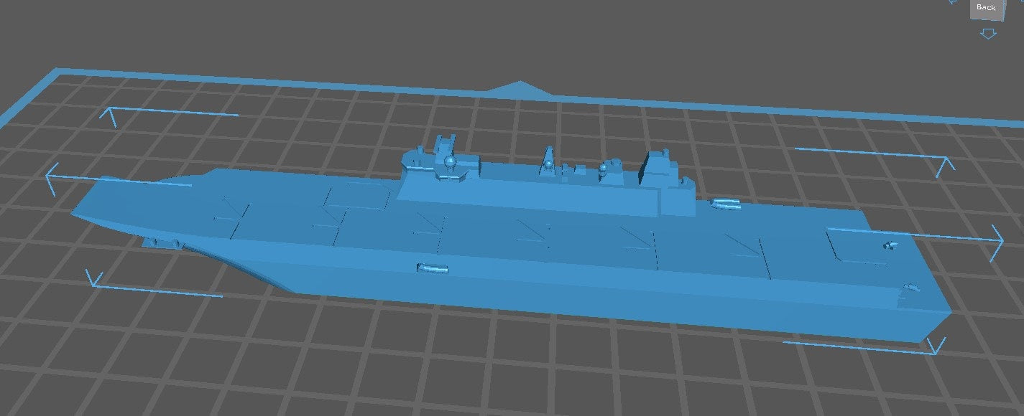Click the left double-headed scale arrow
This screenshot has width=1024, height=416.
click(49, 177)
